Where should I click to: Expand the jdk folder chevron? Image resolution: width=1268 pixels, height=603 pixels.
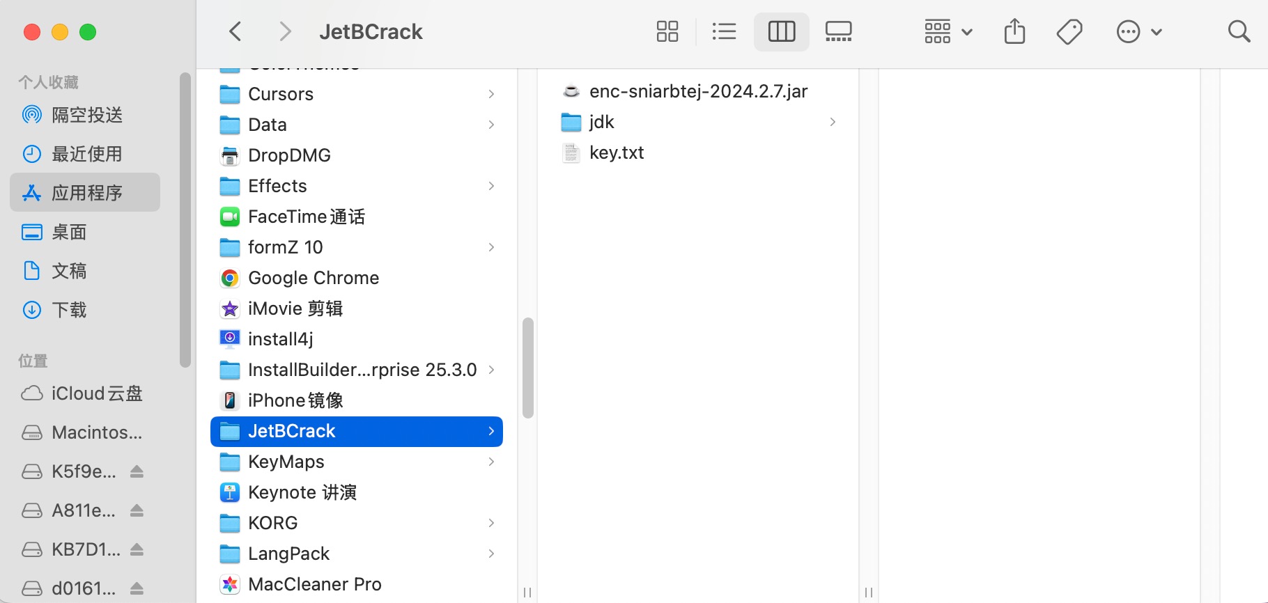[x=833, y=122]
